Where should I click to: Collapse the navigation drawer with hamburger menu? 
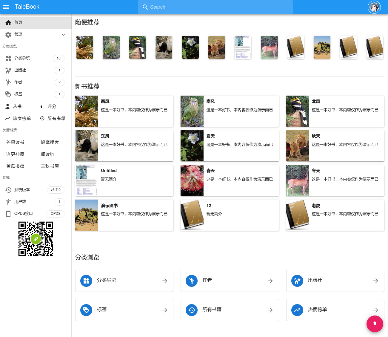click(x=6, y=7)
